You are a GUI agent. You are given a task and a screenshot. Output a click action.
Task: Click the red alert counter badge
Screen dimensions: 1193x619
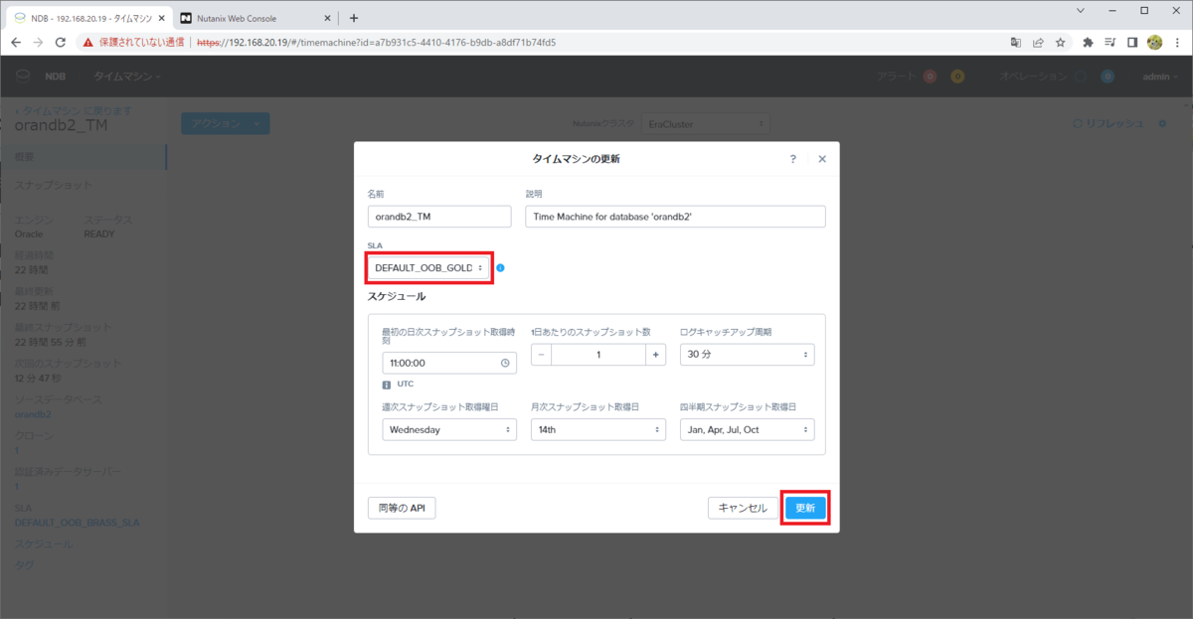pyautogui.click(x=931, y=76)
